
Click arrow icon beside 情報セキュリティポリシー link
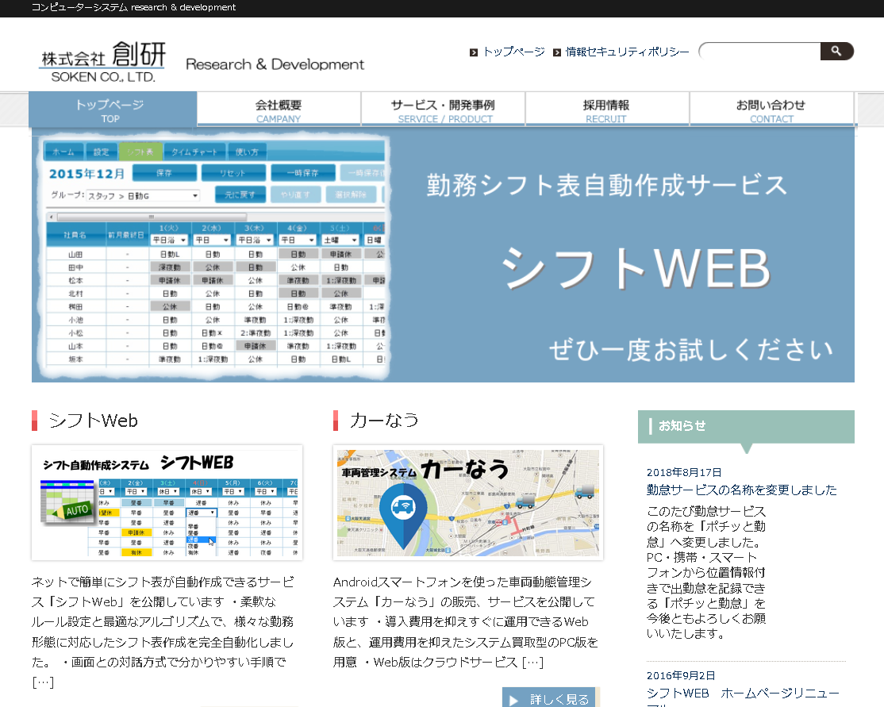pos(557,52)
